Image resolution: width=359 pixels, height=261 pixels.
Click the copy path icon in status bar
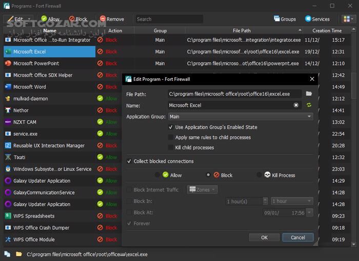click(x=7, y=254)
